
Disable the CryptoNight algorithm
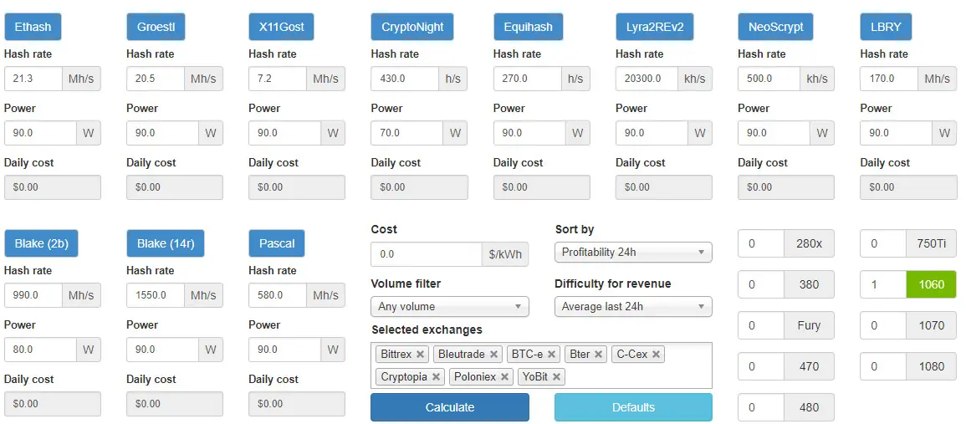[412, 27]
